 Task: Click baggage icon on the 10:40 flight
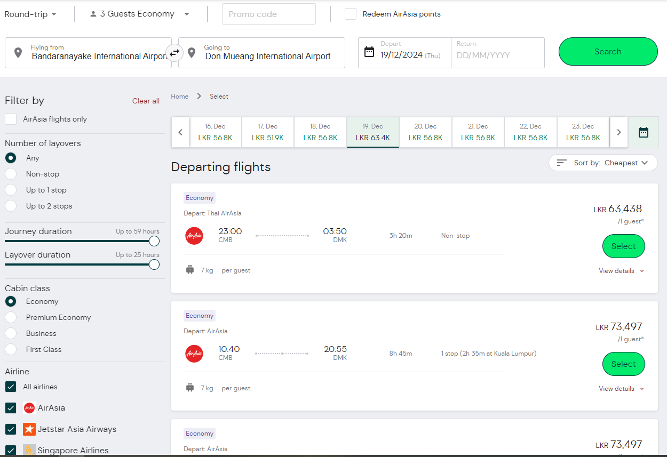pos(189,388)
